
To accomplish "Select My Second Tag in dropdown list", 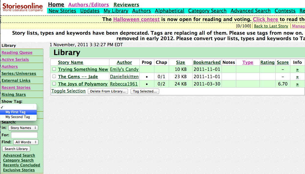I will (x=18, y=117).
